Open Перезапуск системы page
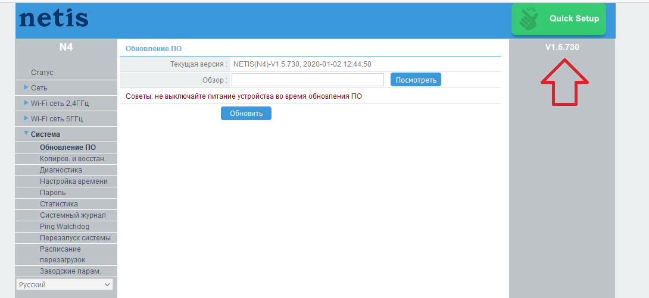Screen dimensions: 649x298 point(76,238)
